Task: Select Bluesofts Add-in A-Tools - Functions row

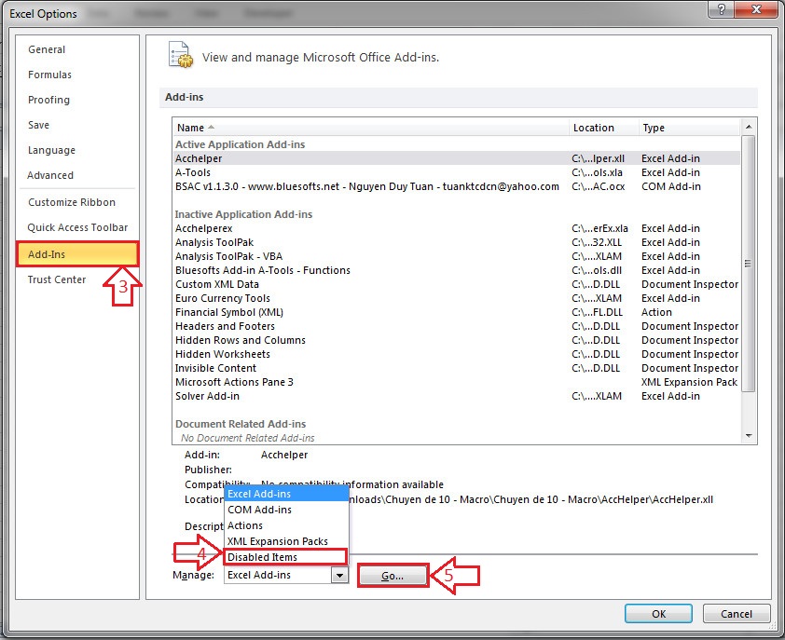Action: tap(457, 271)
